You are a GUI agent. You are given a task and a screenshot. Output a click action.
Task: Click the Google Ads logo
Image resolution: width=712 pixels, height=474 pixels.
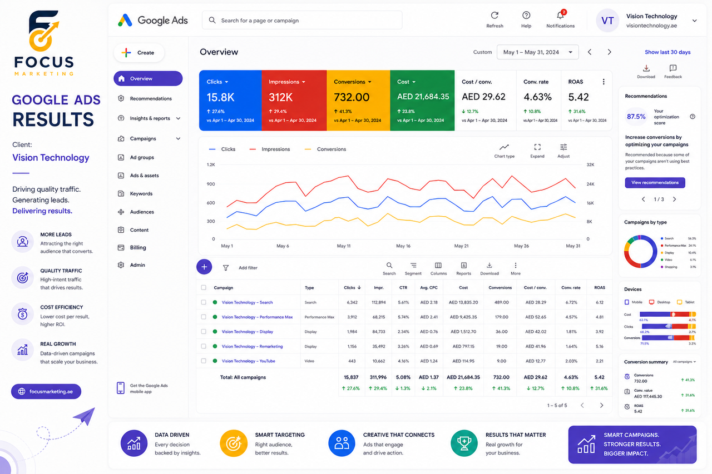click(x=153, y=21)
